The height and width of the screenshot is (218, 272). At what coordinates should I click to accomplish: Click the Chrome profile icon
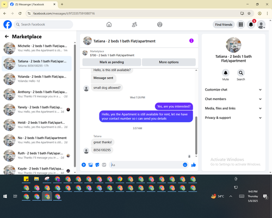[x=259, y=14]
